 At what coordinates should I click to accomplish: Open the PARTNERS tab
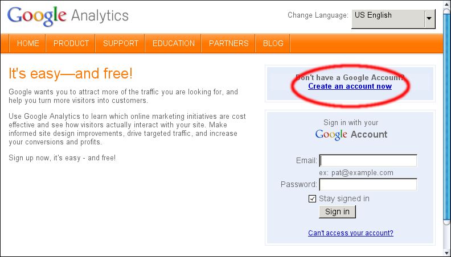228,43
